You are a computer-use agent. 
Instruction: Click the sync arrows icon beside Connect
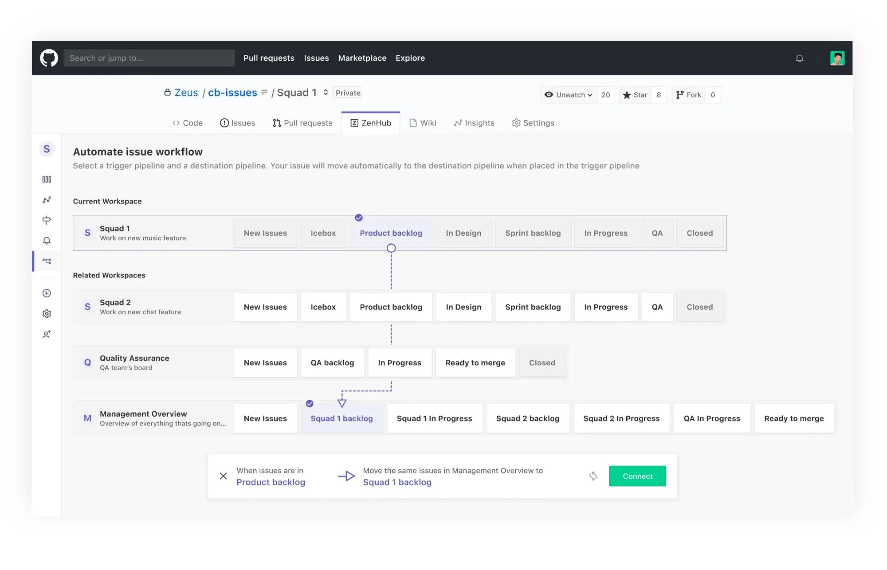coord(593,476)
